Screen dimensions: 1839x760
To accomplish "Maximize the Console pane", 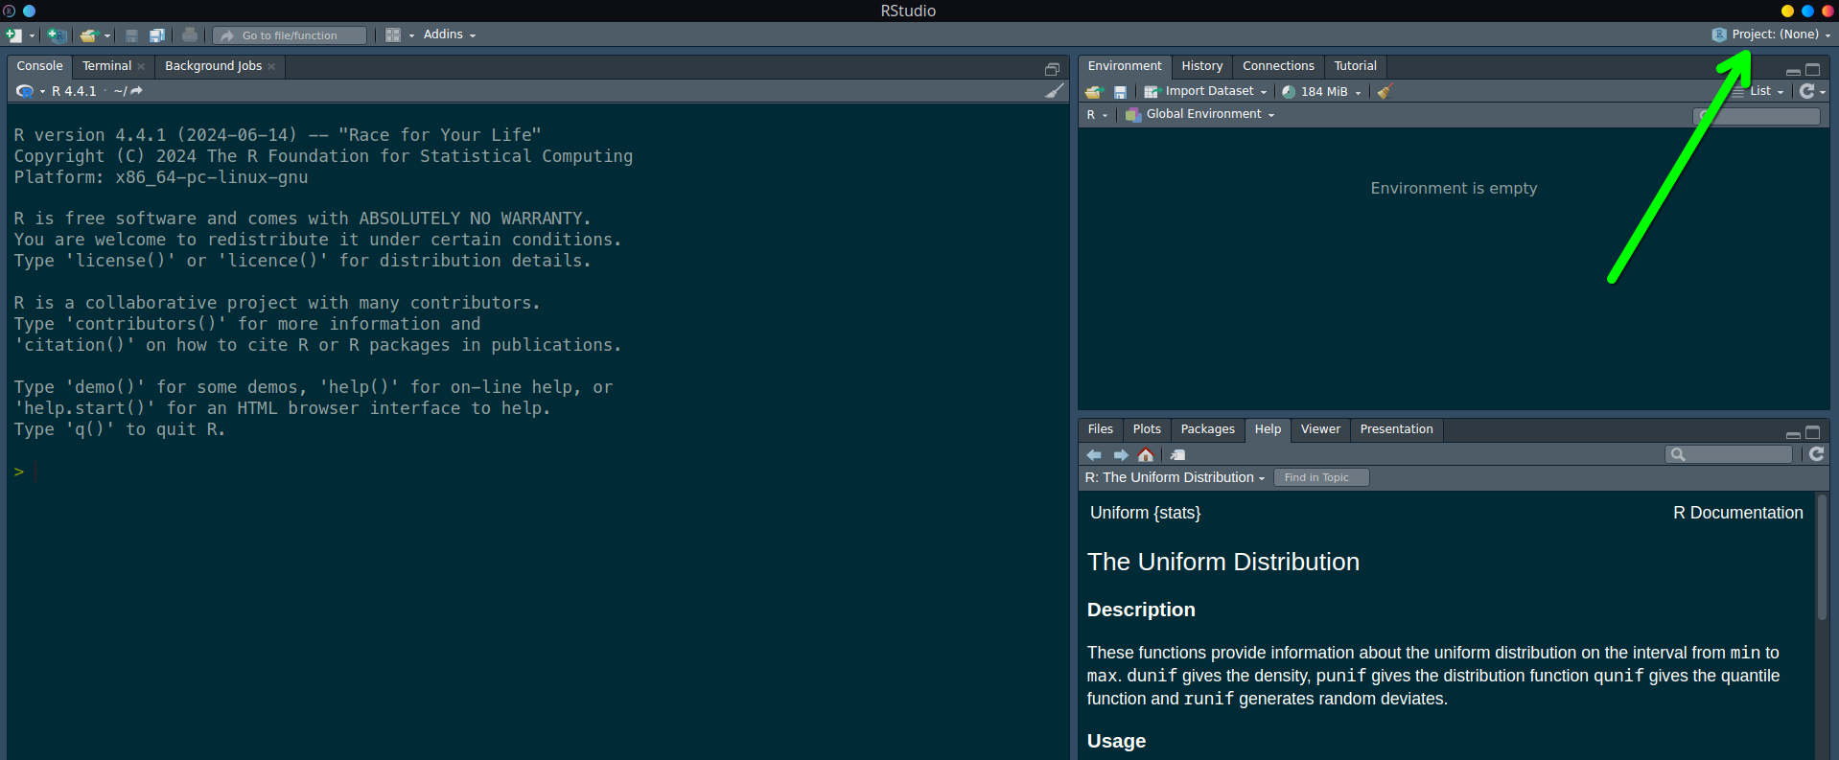I will tap(1052, 69).
